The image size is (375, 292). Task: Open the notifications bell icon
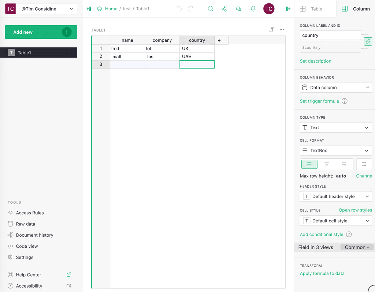tap(253, 9)
